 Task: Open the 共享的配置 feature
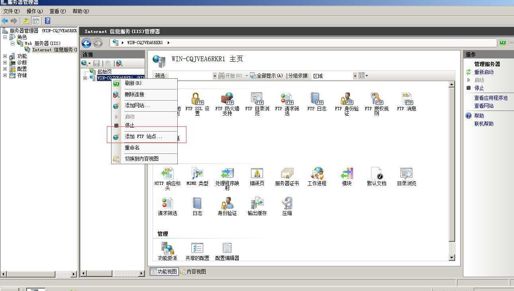pyautogui.click(x=197, y=251)
